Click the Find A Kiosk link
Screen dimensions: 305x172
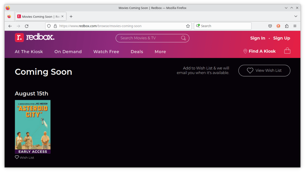click(x=262, y=51)
